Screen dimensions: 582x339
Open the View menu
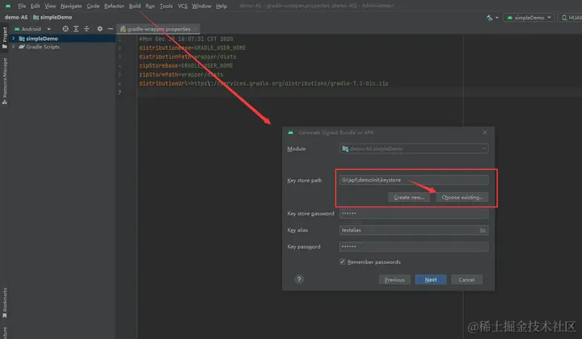click(50, 6)
